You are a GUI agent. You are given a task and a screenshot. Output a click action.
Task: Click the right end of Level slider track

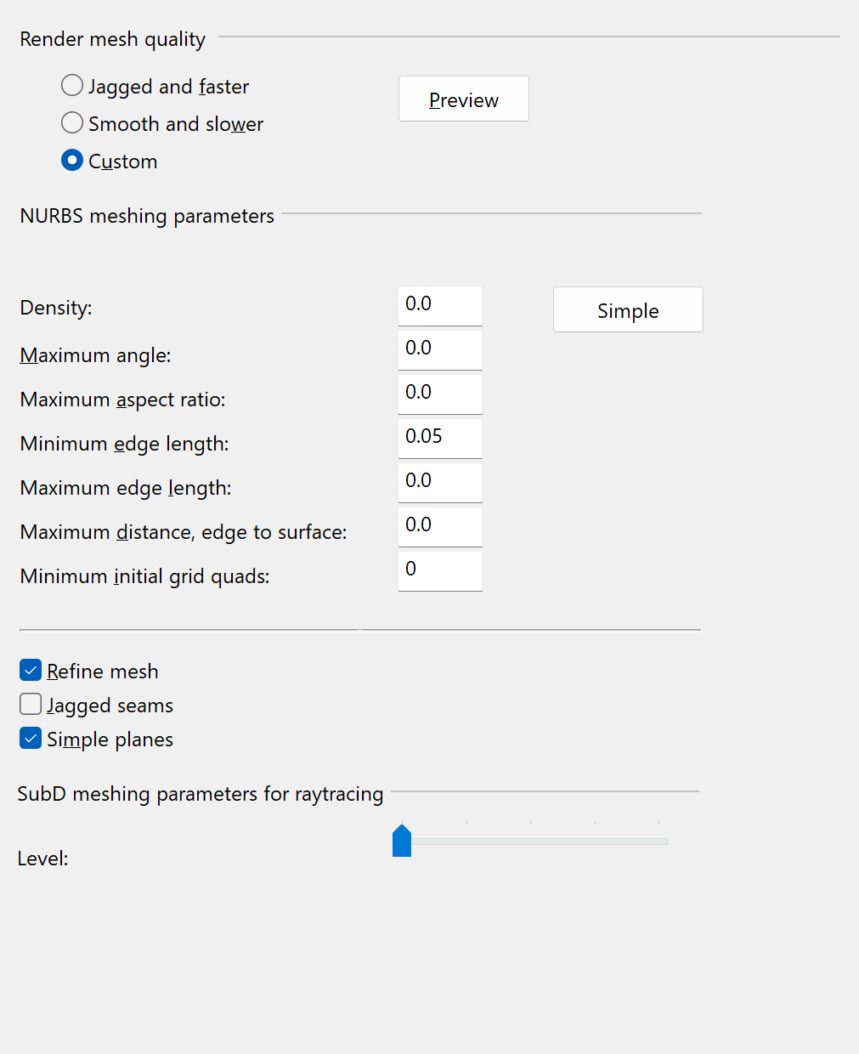click(x=664, y=841)
